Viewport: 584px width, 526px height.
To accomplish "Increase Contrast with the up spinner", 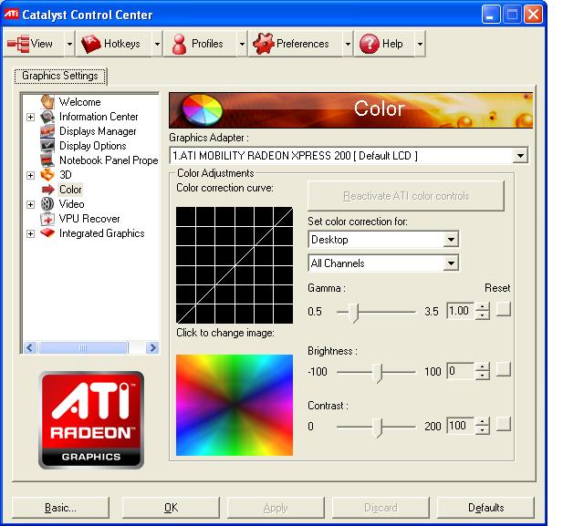I will coord(483,421).
